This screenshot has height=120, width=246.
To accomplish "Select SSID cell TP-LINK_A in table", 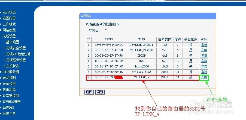I will click(x=141, y=77).
